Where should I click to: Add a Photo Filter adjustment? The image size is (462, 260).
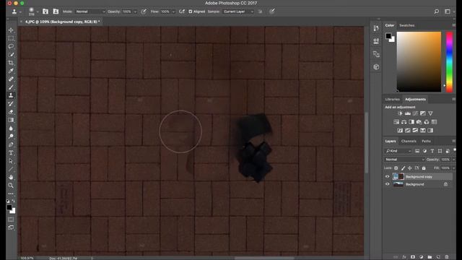419,122
